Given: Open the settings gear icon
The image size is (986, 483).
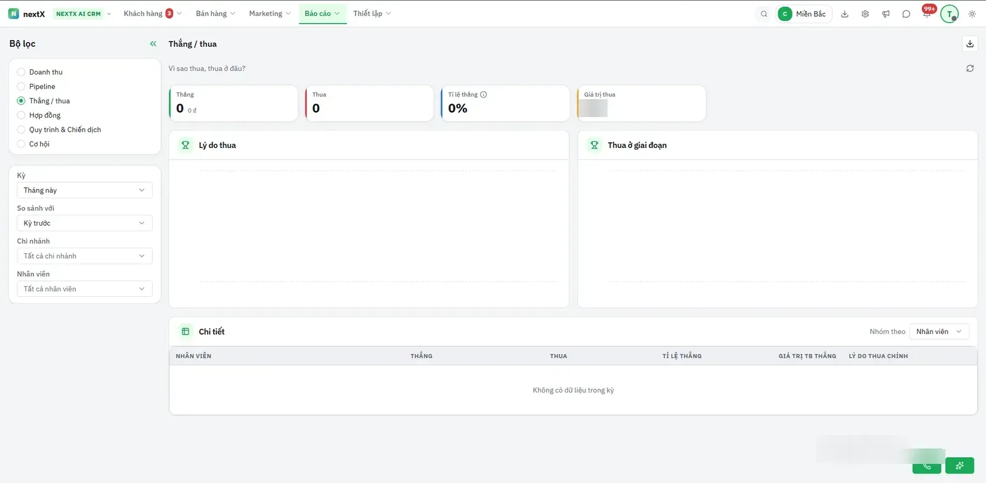Looking at the screenshot, I should click(865, 14).
